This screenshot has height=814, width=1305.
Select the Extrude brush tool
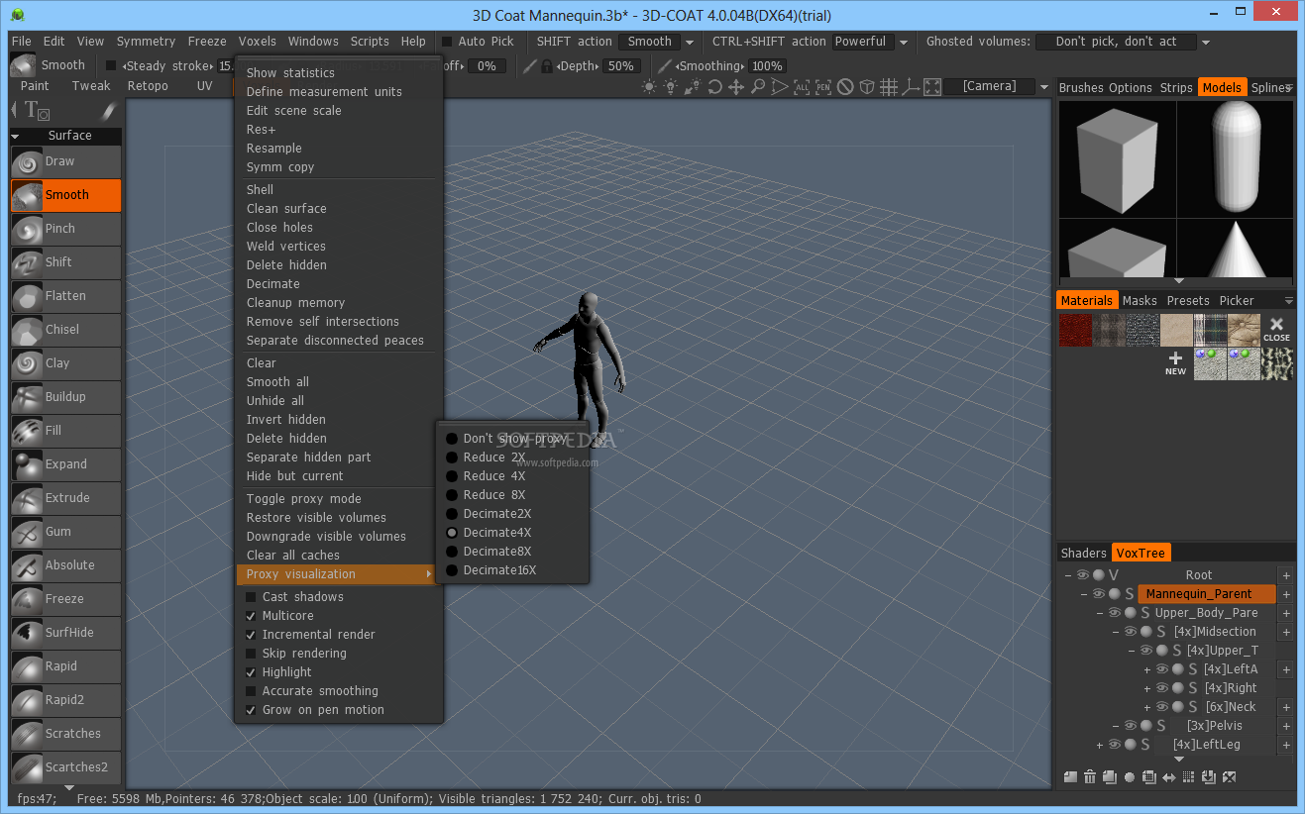65,498
